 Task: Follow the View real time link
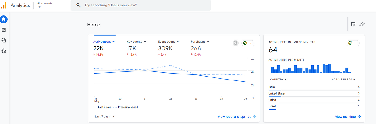[x=348, y=116]
